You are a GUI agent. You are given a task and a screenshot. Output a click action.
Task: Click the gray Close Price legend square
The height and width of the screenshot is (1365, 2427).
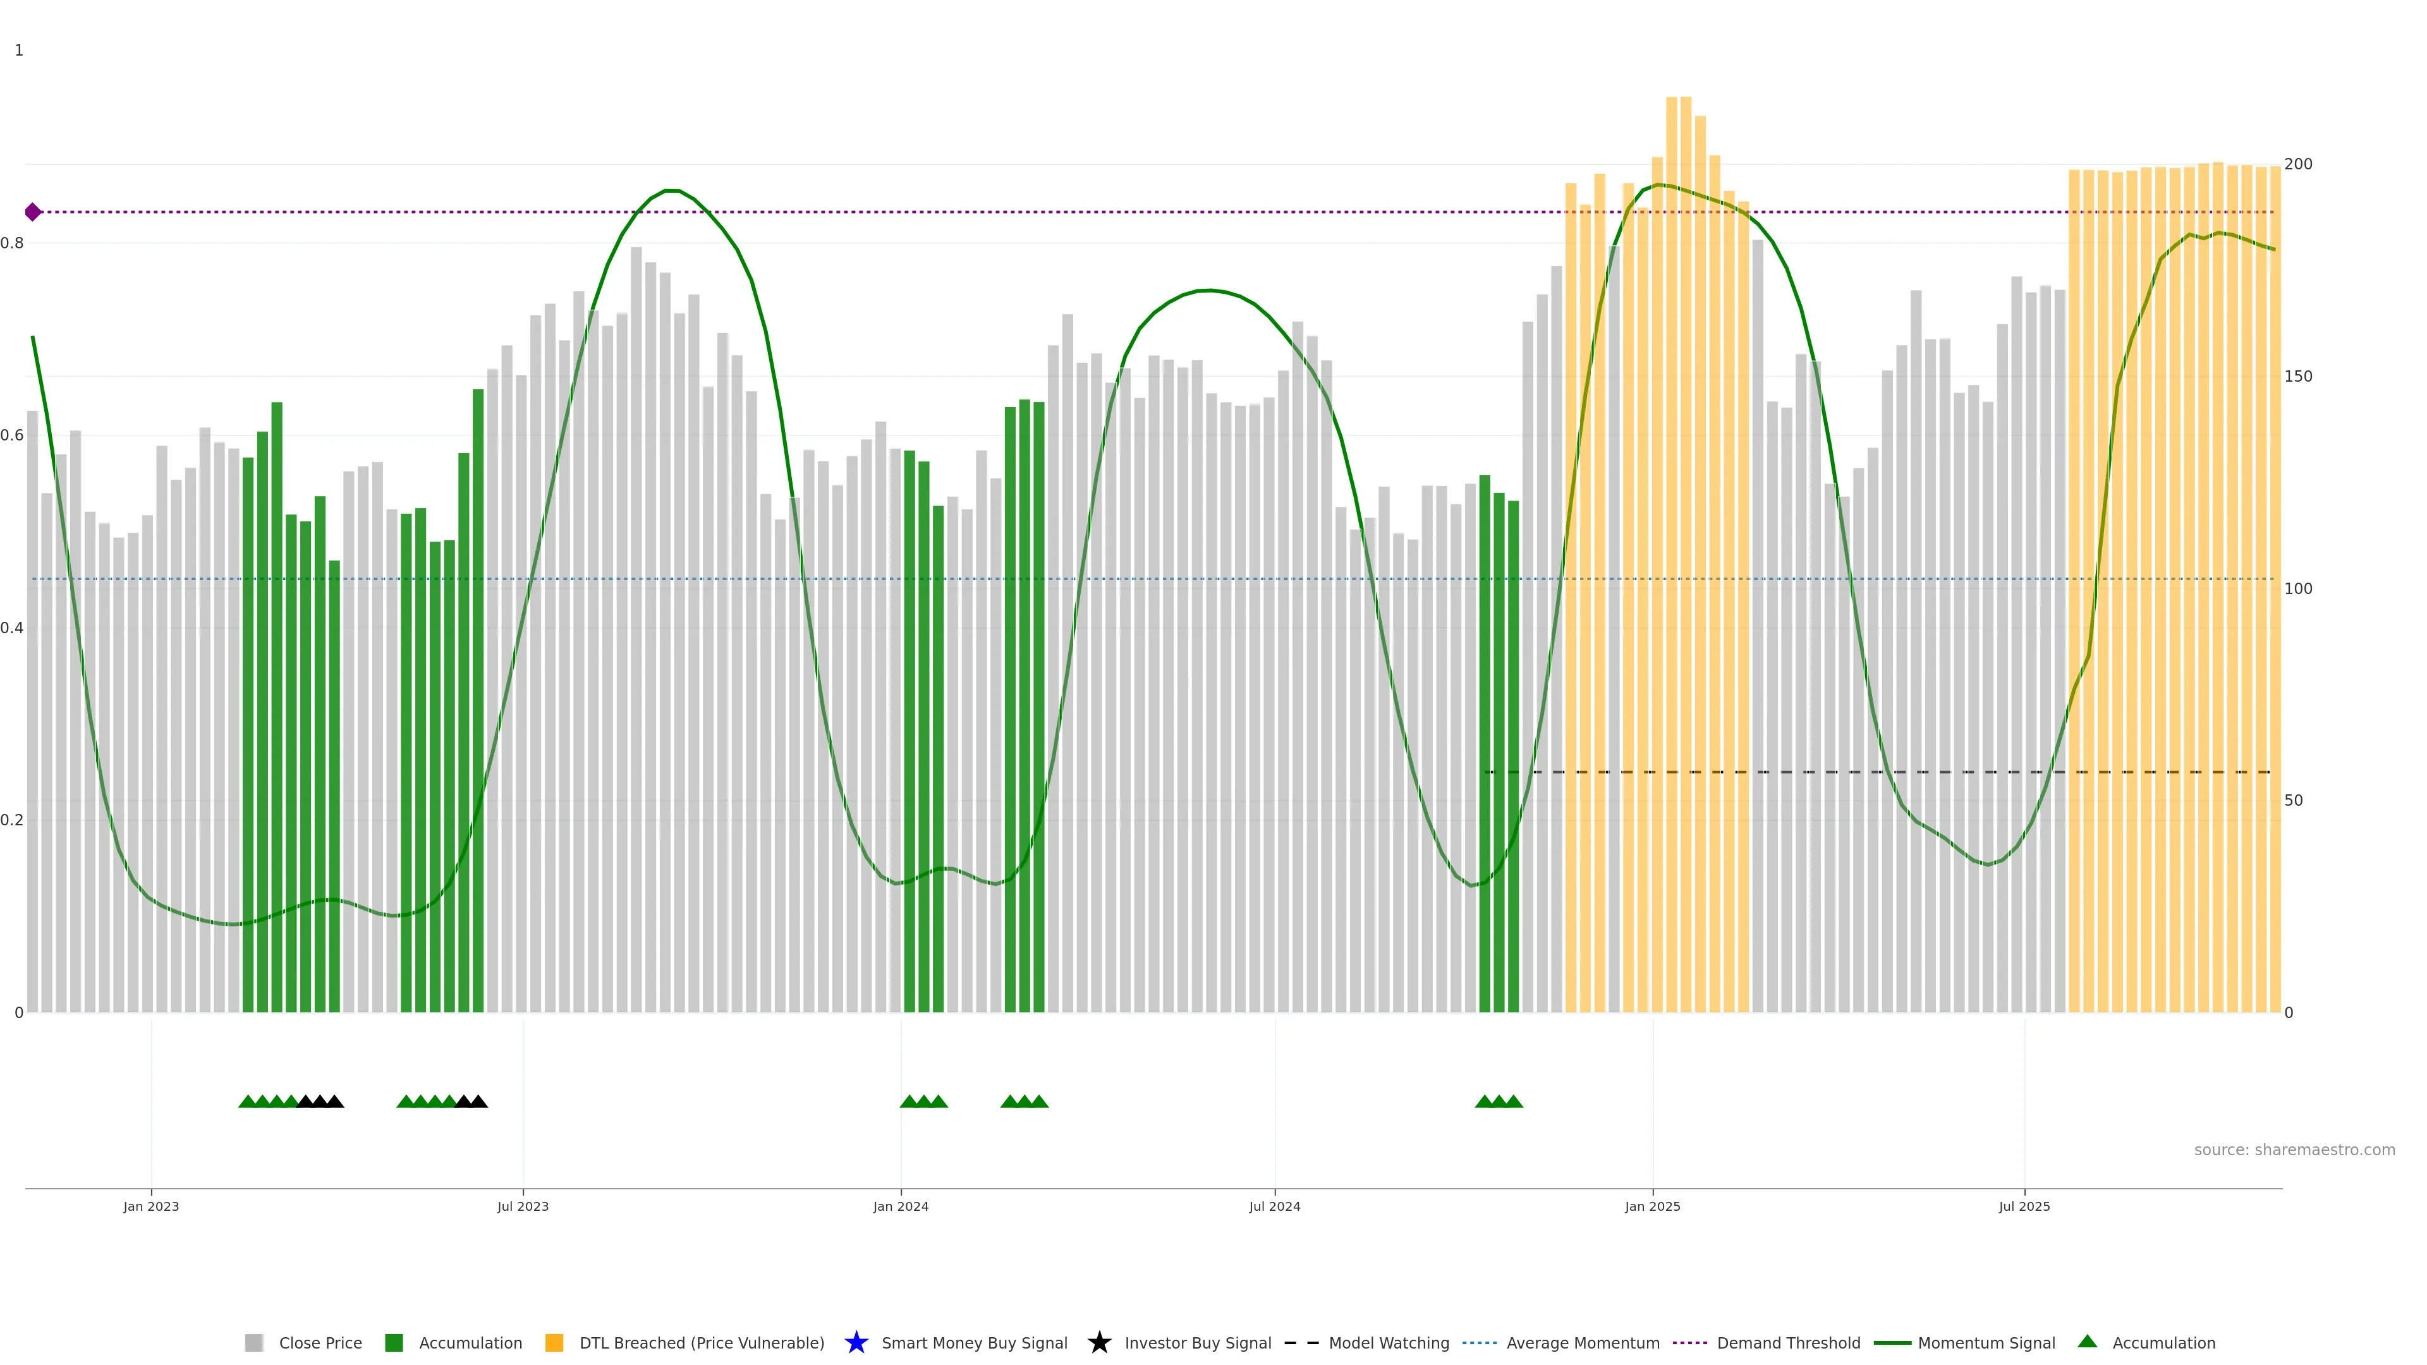pos(253,1342)
